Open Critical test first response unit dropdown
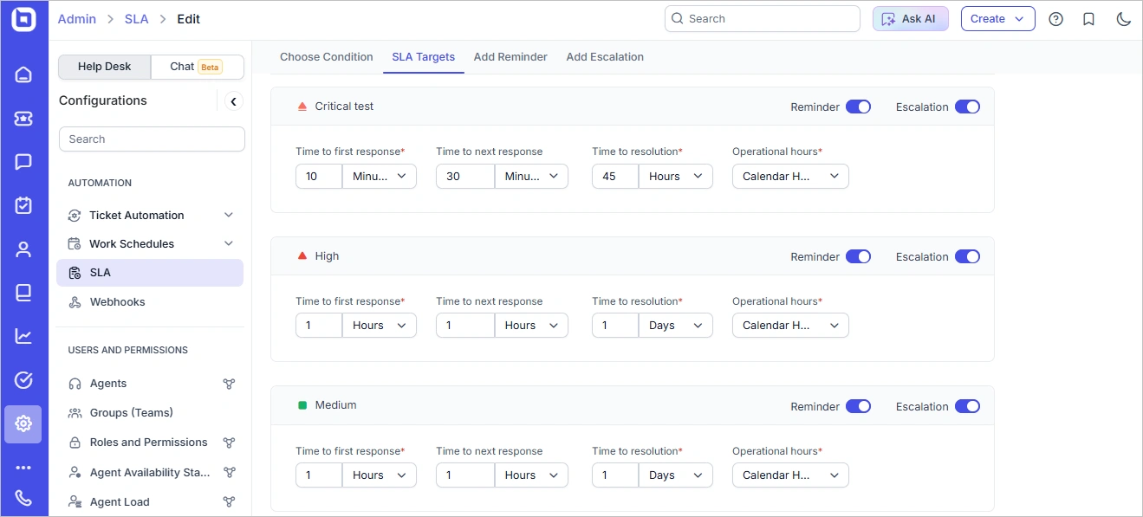Image resolution: width=1143 pixels, height=517 pixels. (x=380, y=176)
